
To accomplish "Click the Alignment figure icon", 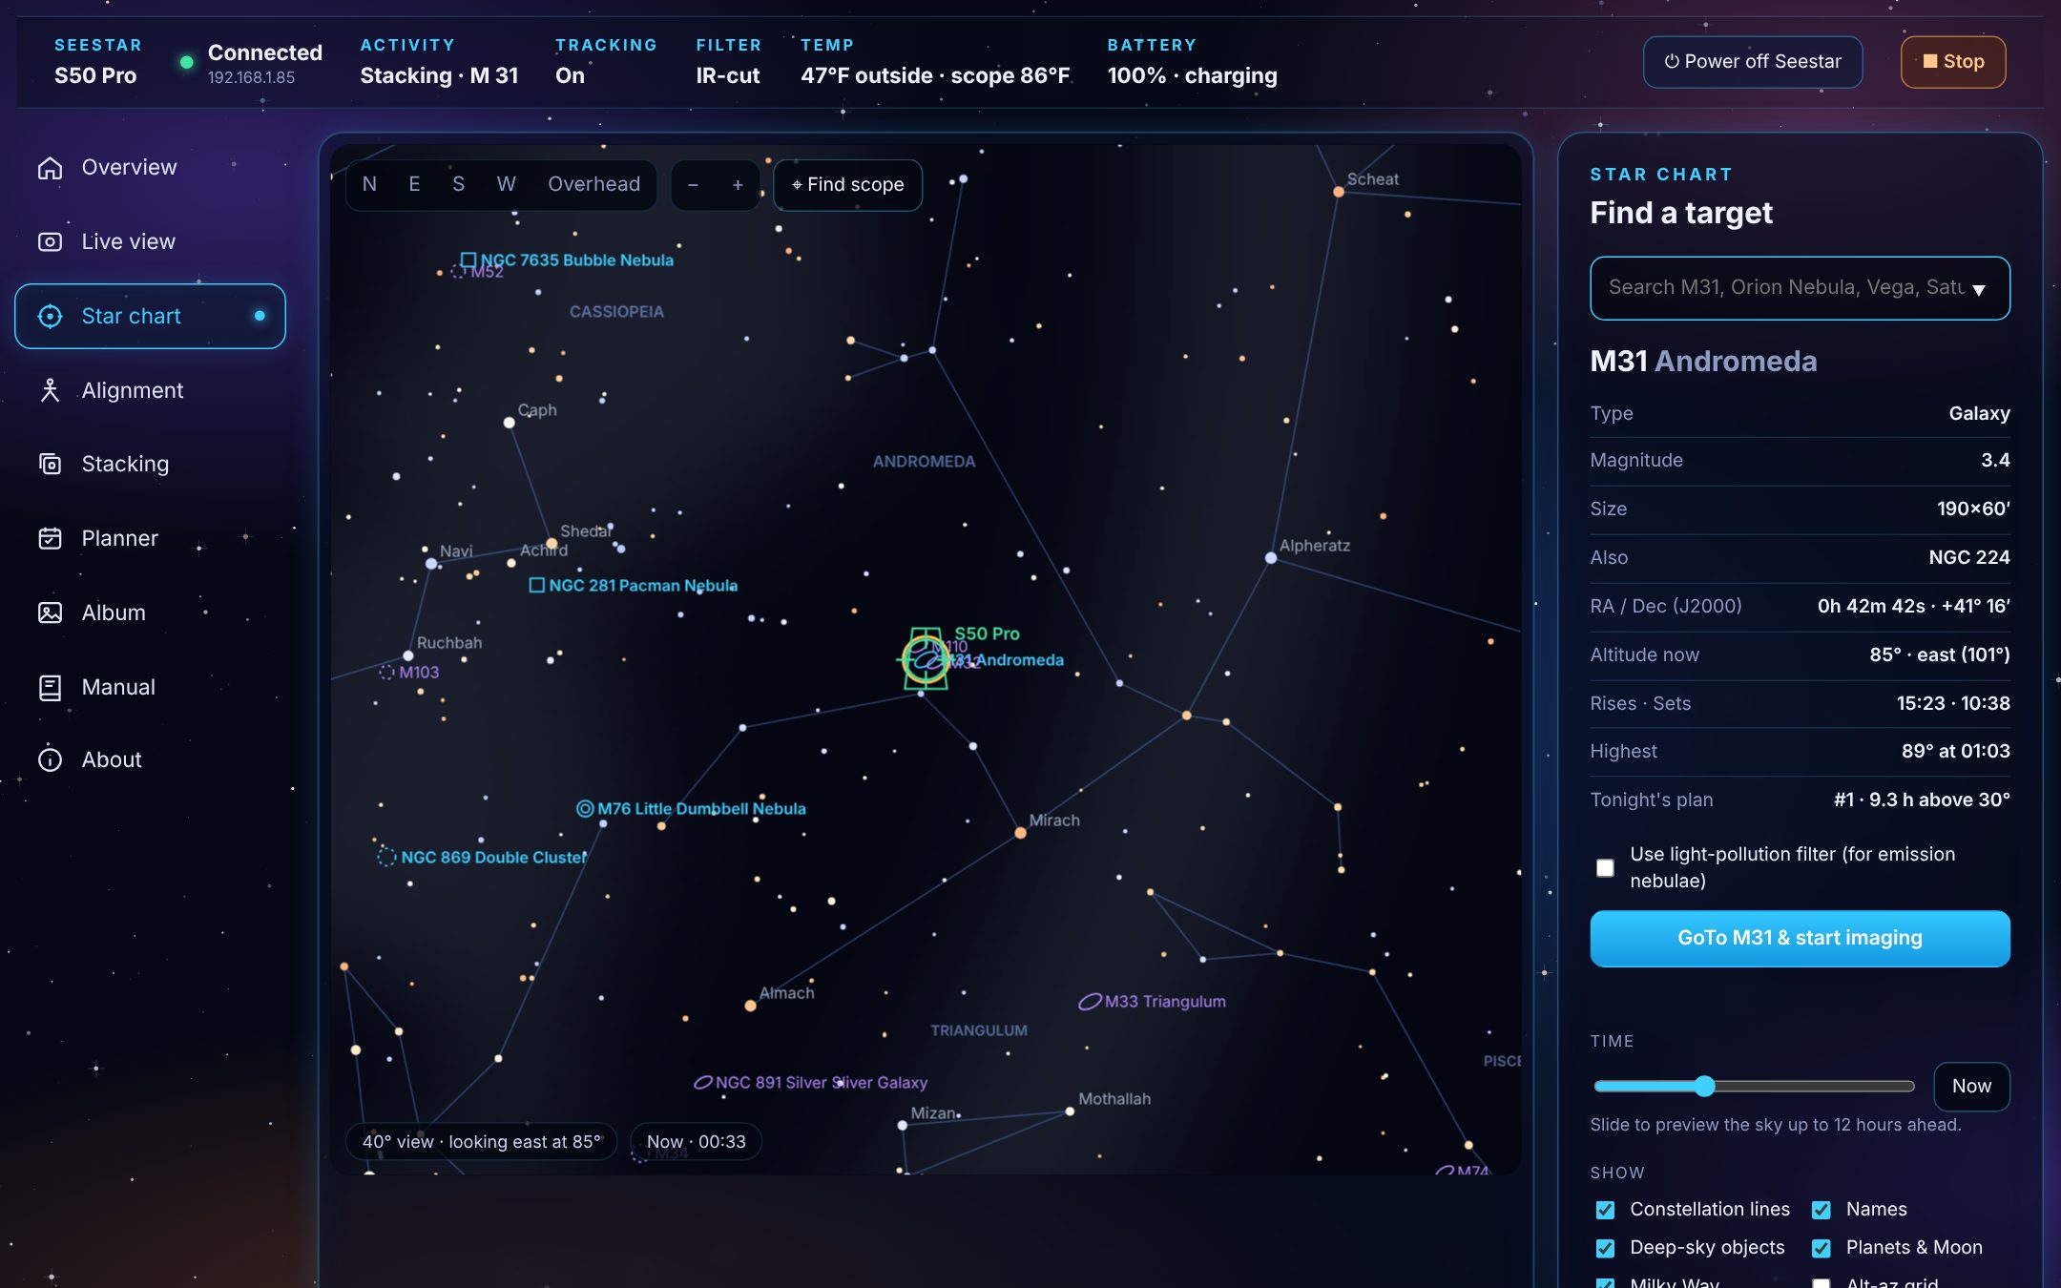I will pos(50,390).
